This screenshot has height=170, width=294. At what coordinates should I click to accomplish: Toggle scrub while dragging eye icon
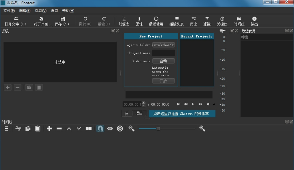[110, 129]
